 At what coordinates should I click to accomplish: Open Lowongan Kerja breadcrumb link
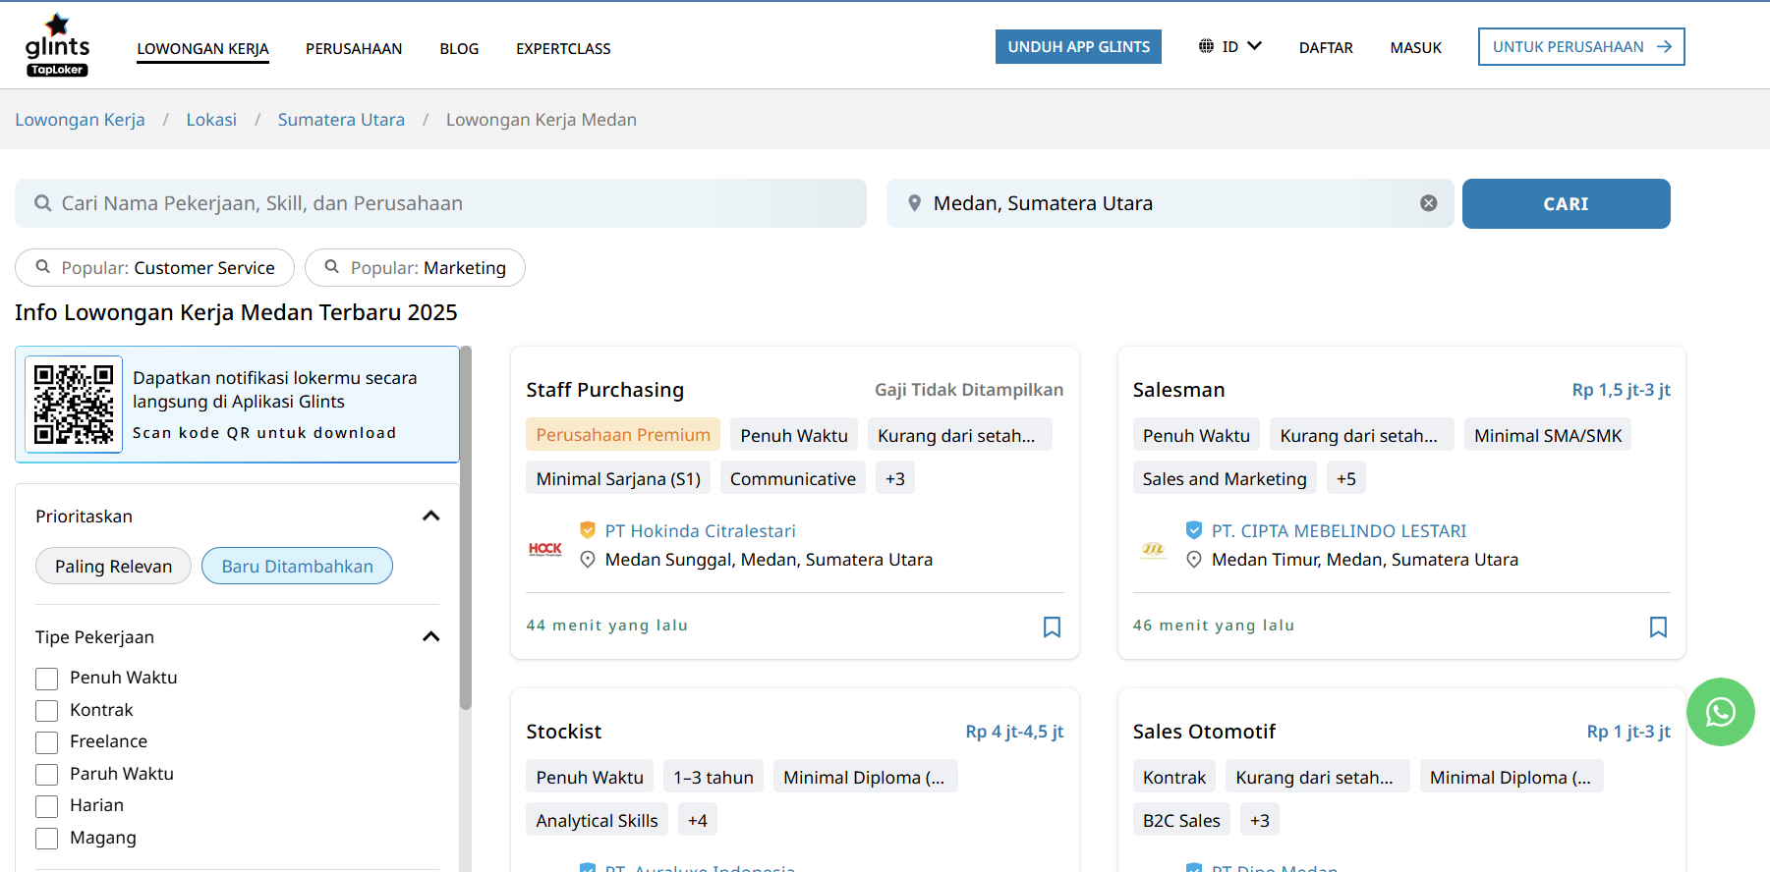[x=80, y=119]
